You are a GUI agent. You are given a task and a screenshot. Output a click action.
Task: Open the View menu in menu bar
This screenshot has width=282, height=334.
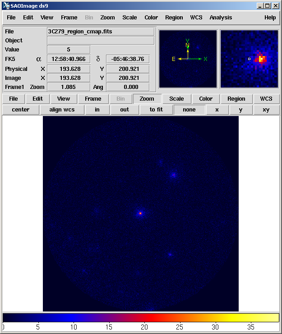47,18
